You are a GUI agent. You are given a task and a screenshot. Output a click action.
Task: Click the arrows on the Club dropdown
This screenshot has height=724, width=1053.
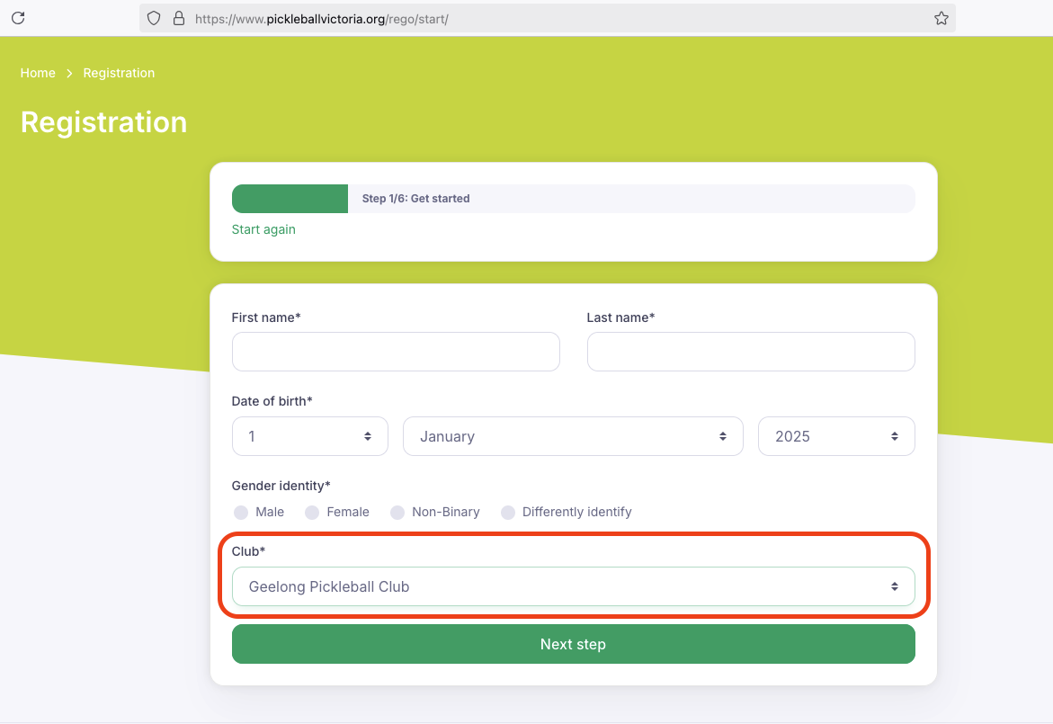coord(895,586)
